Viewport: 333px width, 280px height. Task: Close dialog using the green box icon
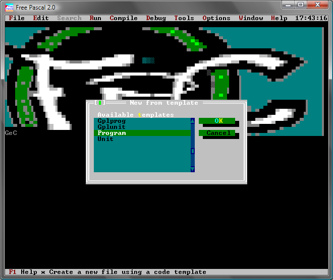(100, 103)
